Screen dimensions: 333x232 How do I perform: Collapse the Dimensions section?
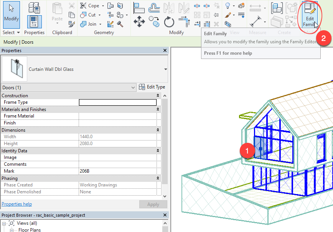pyautogui.click(x=158, y=130)
